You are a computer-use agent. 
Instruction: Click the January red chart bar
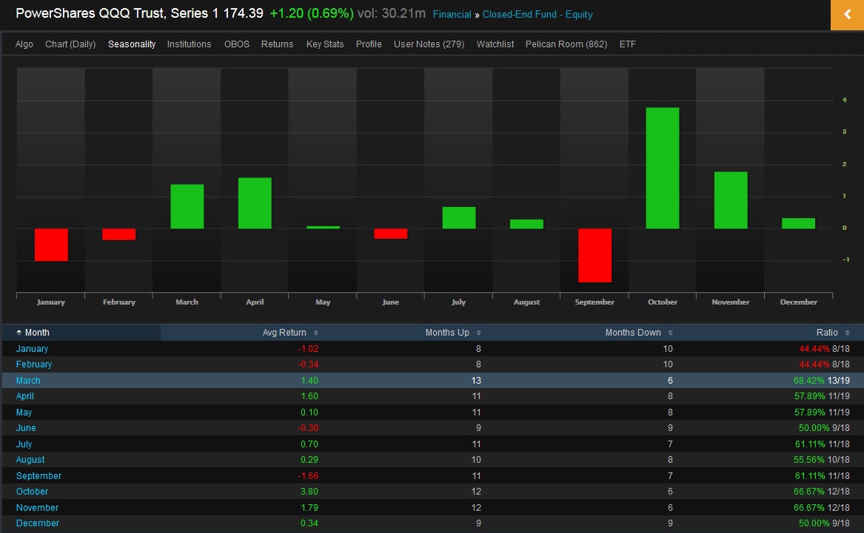coord(51,245)
